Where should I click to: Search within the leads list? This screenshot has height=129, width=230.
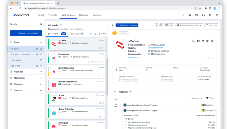[x=91, y=34]
